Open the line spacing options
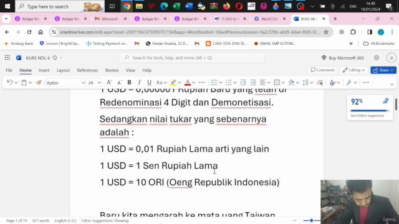This screenshot has width=399, height=224. [x=305, y=83]
